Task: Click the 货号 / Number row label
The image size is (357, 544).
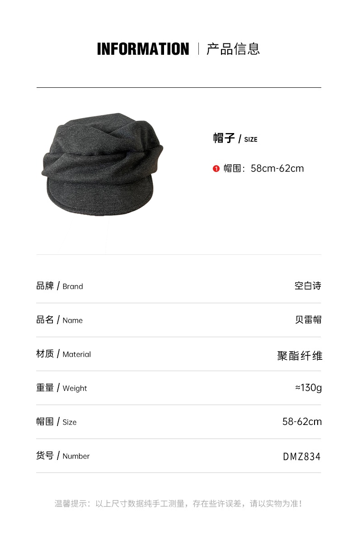Action: pyautogui.click(x=63, y=456)
